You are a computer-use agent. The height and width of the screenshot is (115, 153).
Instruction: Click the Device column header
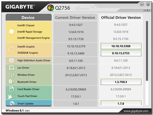pos(29,17)
